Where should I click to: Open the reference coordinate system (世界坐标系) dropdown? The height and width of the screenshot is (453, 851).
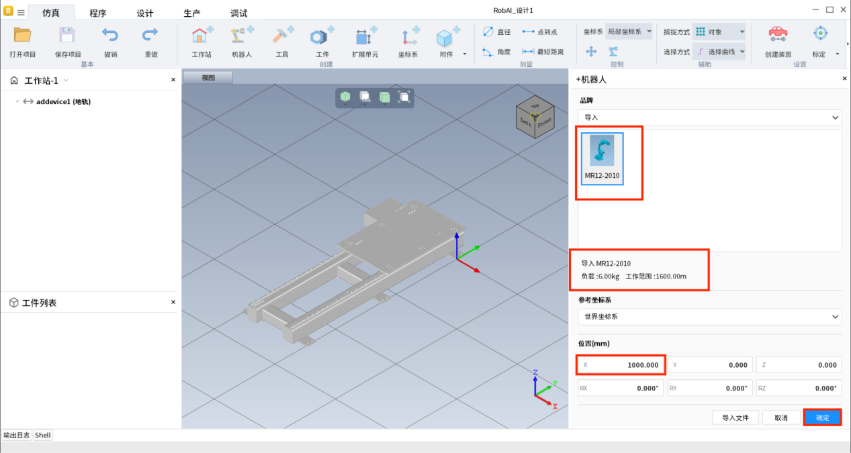709,317
